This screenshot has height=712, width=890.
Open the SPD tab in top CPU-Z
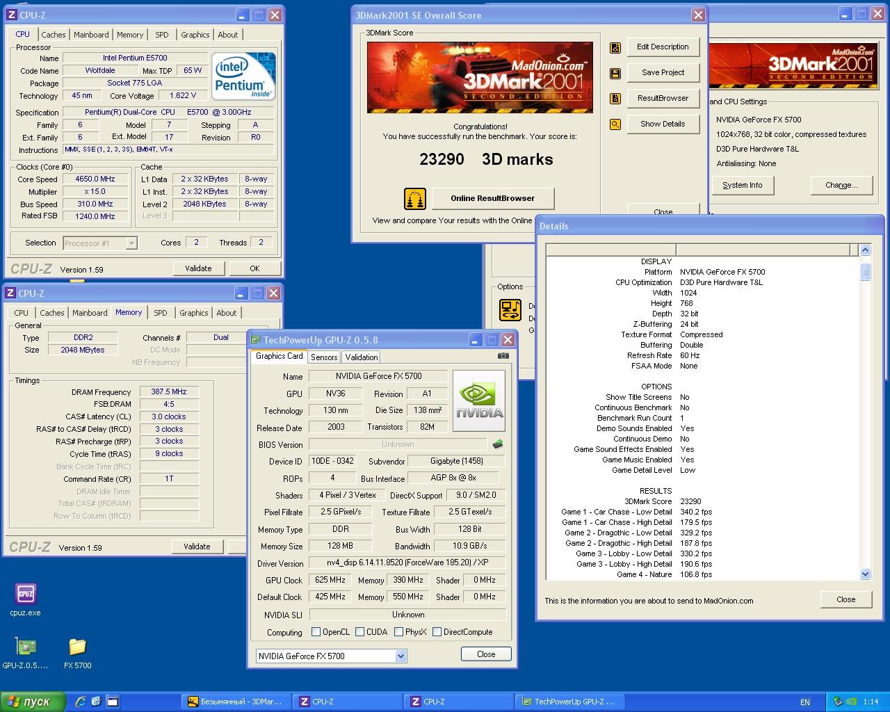coord(162,35)
